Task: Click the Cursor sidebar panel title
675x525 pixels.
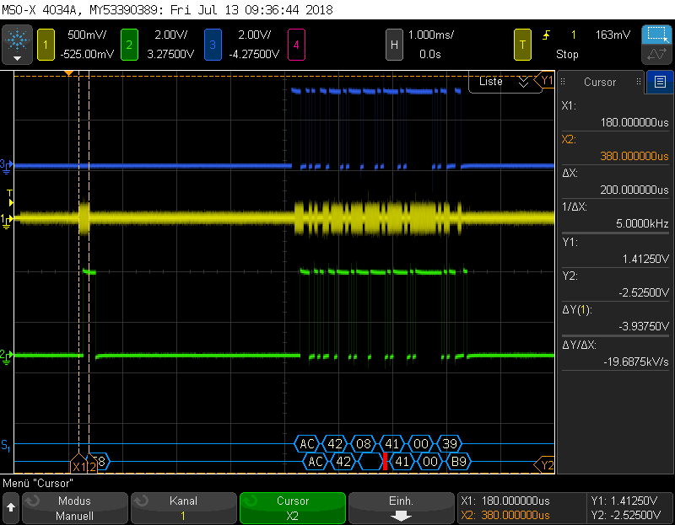Action: point(600,82)
